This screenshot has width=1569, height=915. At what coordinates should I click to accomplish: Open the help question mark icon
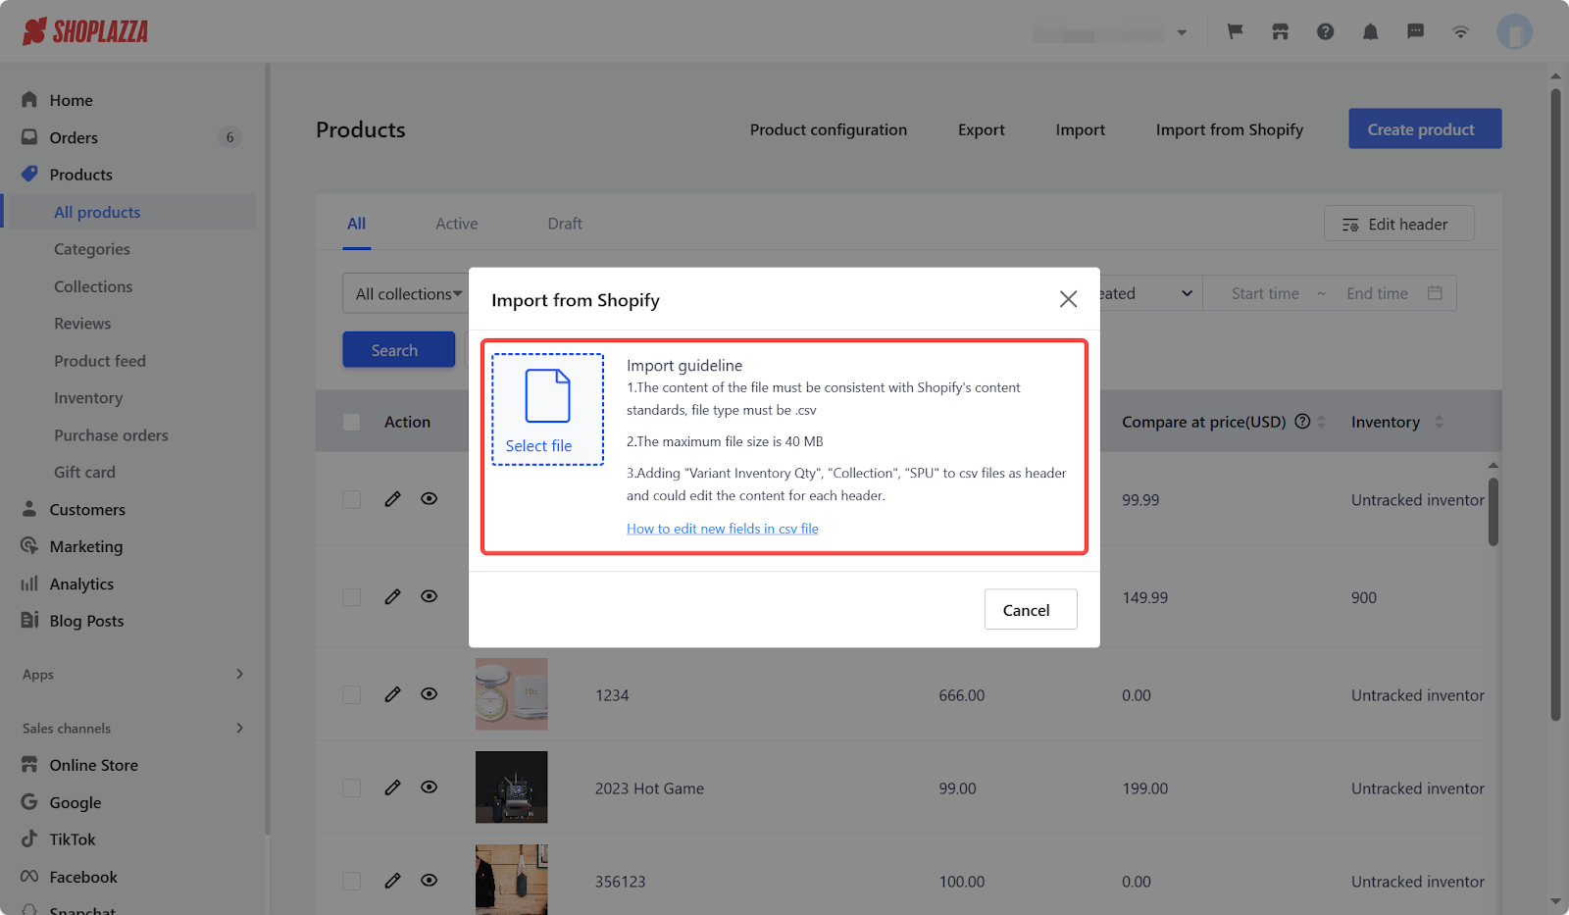1325,31
